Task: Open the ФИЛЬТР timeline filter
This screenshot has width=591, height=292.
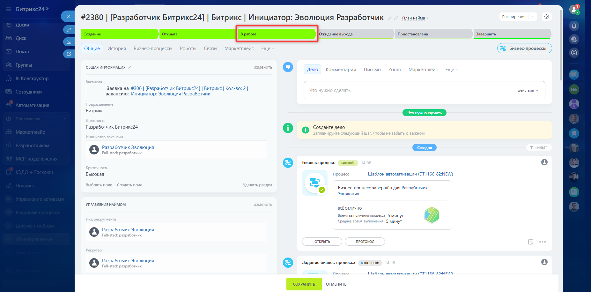Action: pyautogui.click(x=539, y=147)
